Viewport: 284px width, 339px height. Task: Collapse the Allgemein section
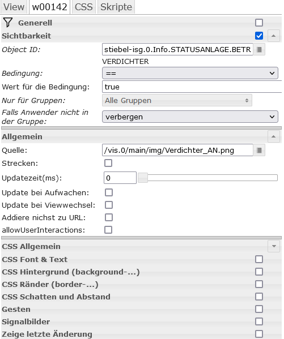click(274, 136)
